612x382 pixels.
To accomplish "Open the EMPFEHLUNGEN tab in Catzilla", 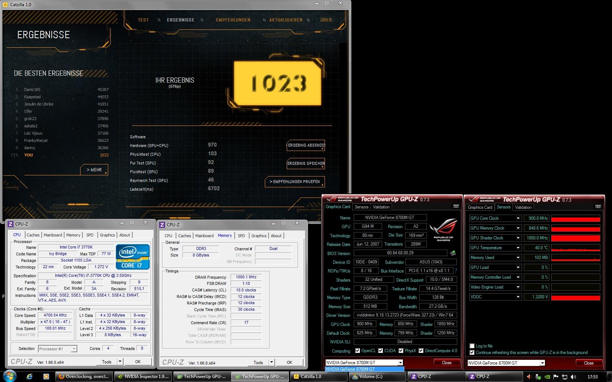I will [x=233, y=20].
